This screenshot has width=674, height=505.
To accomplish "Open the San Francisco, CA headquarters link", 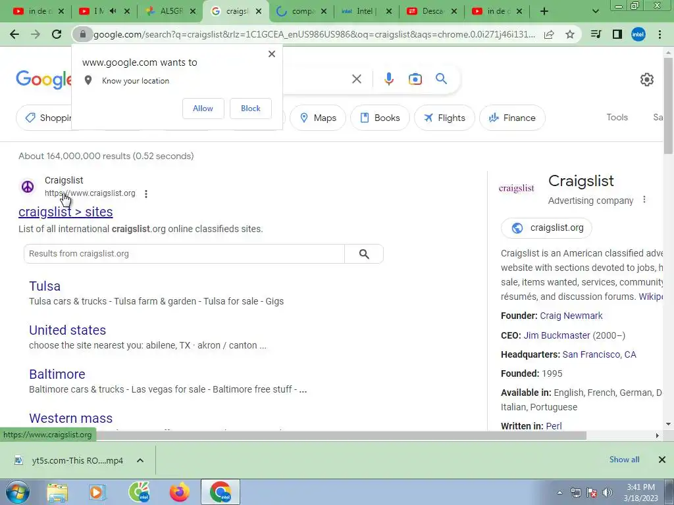I will point(599,354).
